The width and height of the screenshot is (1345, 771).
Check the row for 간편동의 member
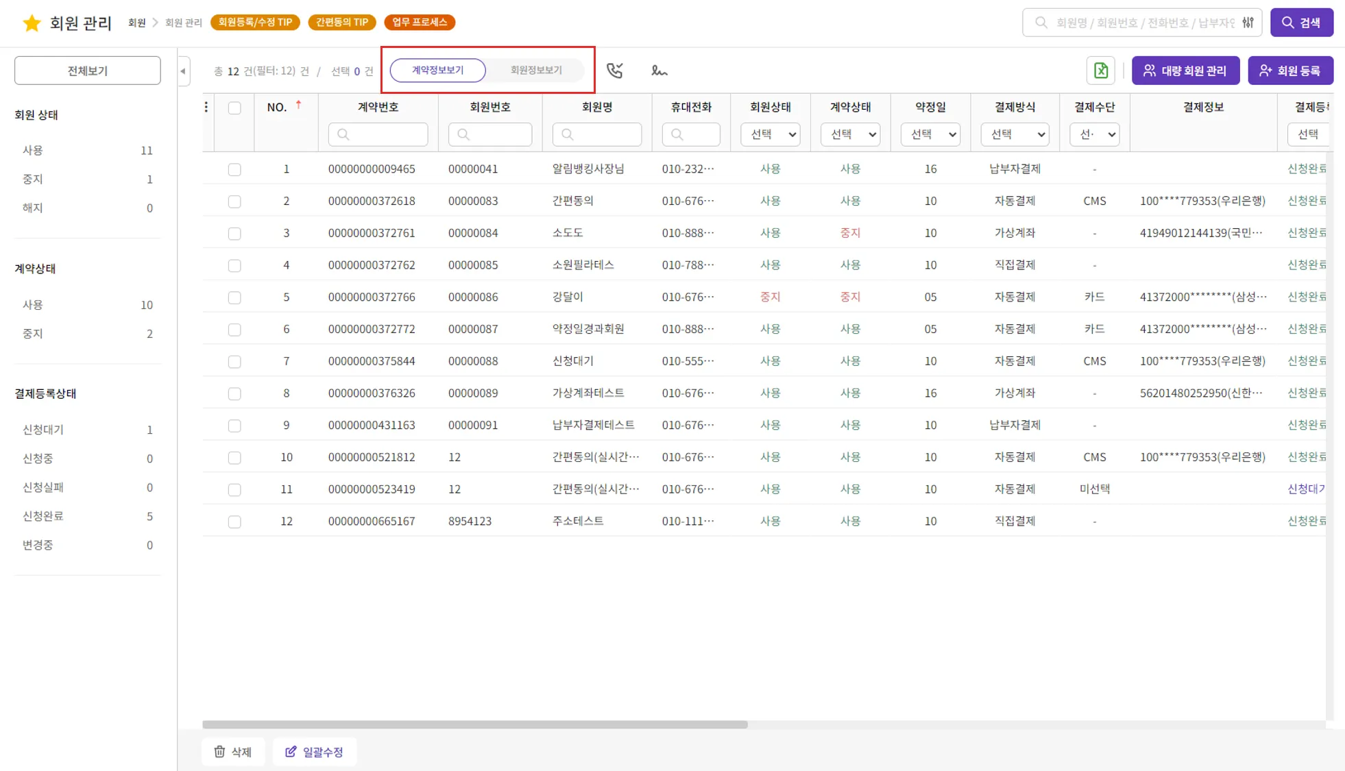tap(234, 201)
